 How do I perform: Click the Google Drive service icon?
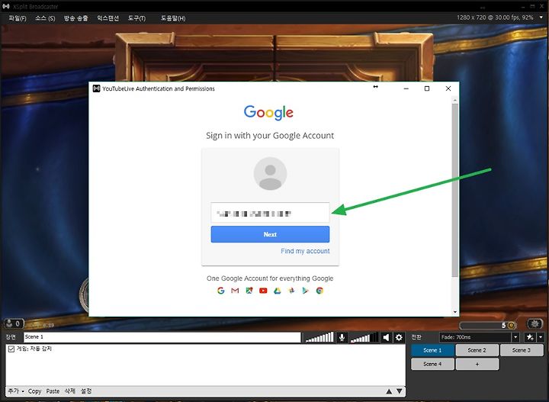(278, 291)
